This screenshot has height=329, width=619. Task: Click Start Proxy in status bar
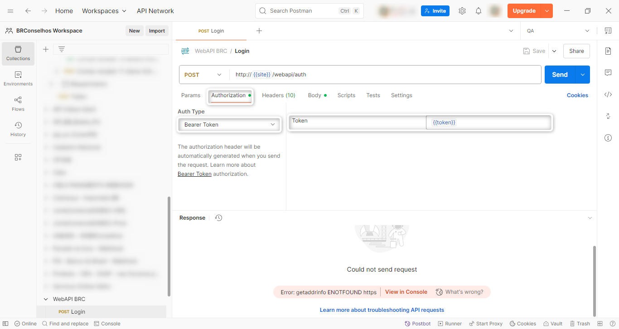[x=485, y=324]
